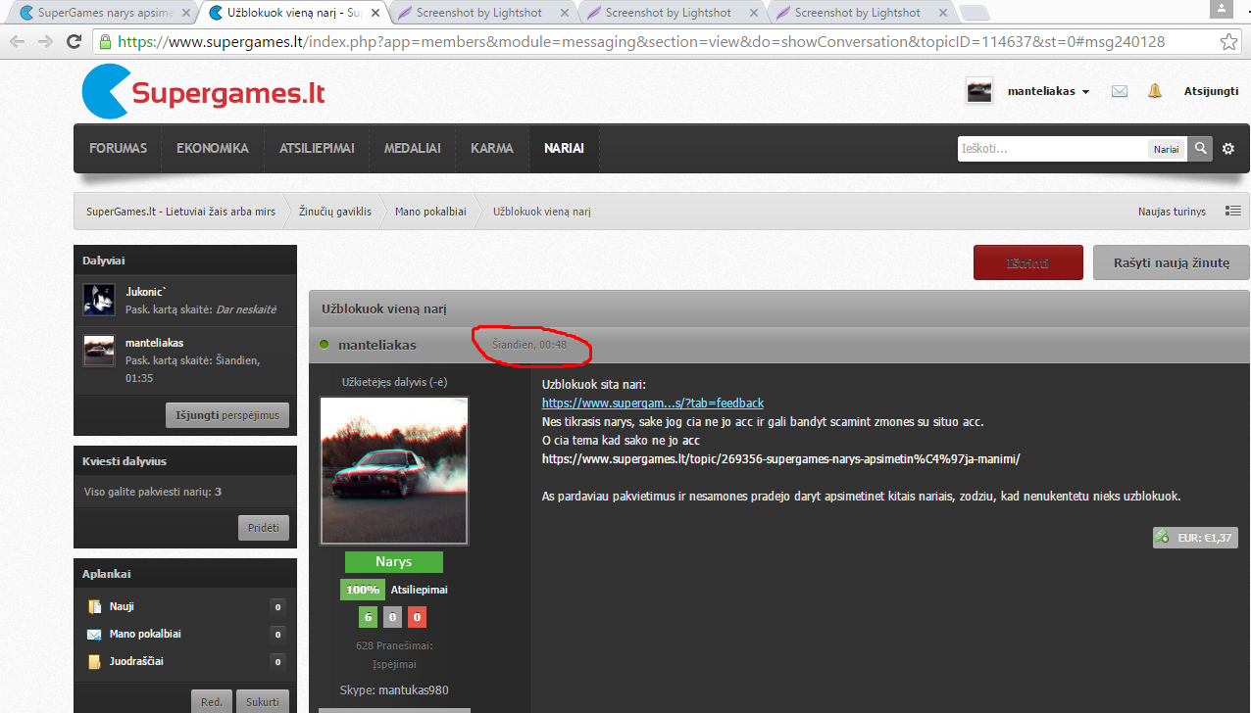Click the manteliakas car avatar image
1251x713 pixels.
(x=394, y=470)
